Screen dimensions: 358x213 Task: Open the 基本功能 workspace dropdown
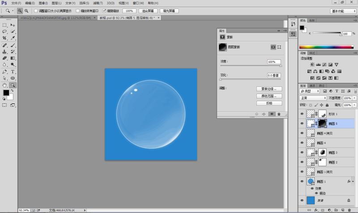pyautogui.click(x=343, y=11)
